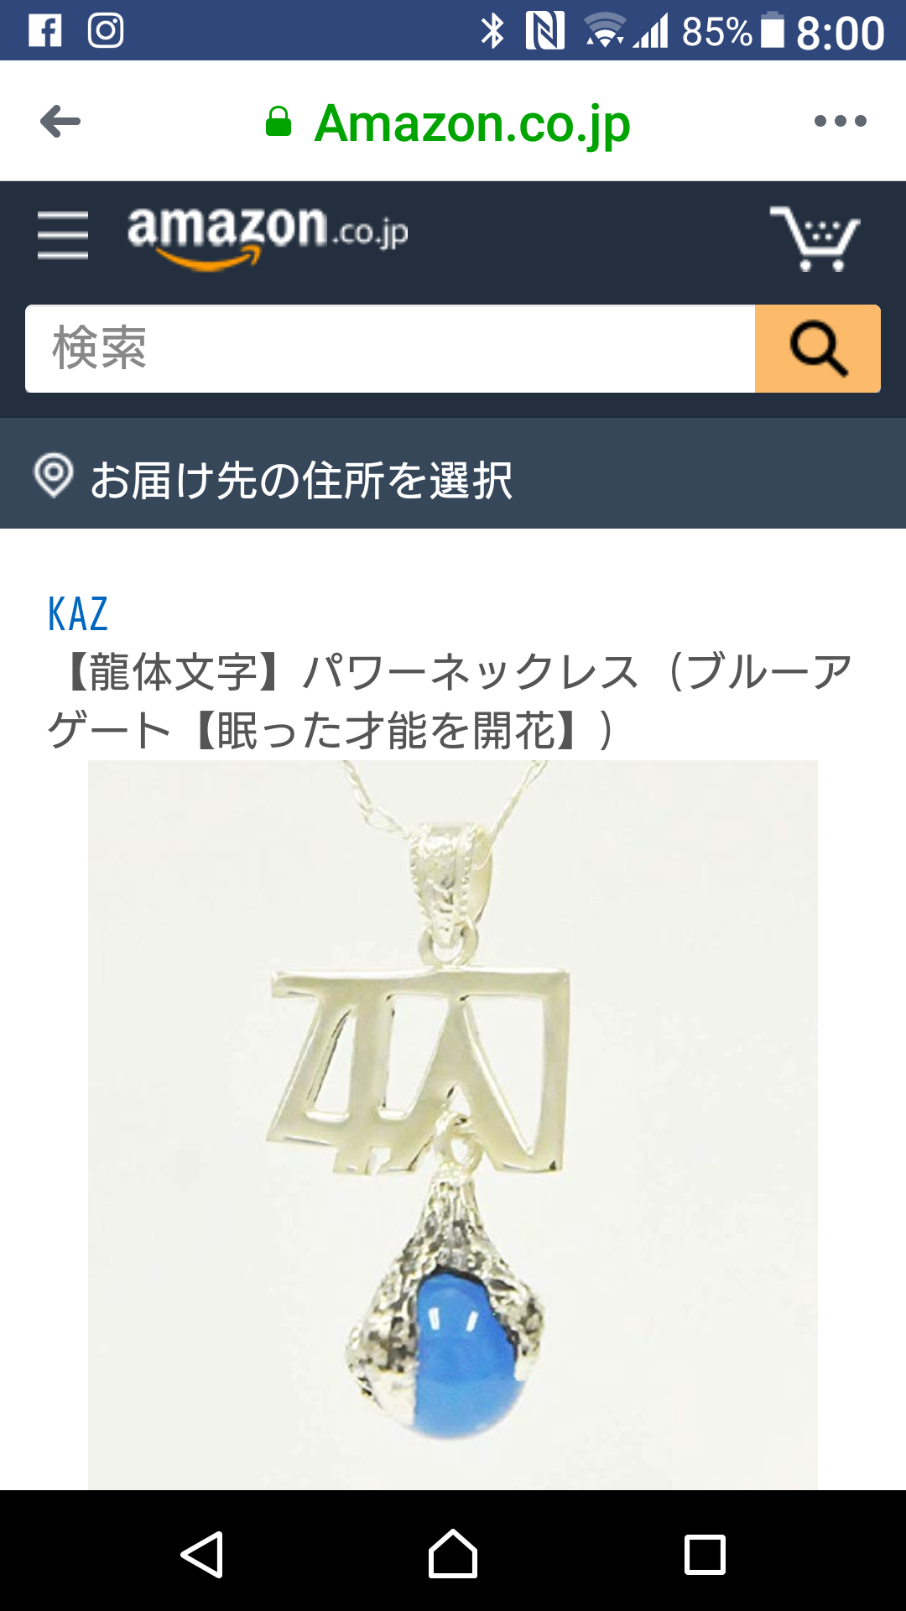The image size is (906, 1611).
Task: Tap the Facebook notification icon
Action: click(x=45, y=31)
